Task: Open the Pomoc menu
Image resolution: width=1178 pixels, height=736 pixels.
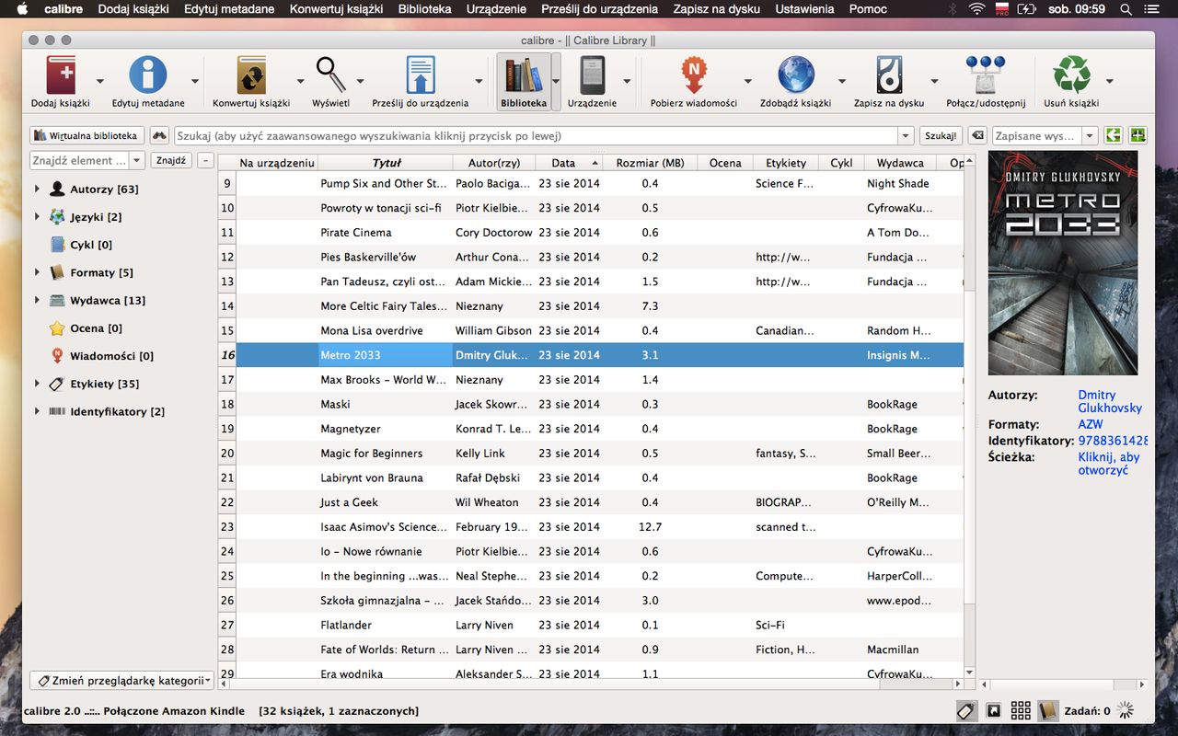Action: [868, 9]
